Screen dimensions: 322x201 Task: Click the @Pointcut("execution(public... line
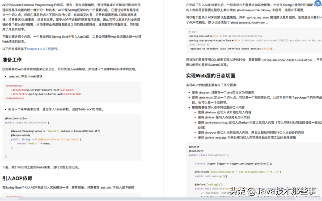(x=238, y=172)
